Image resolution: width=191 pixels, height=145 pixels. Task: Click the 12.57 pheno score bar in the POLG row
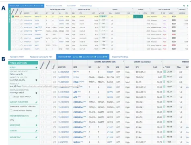(x=169, y=82)
